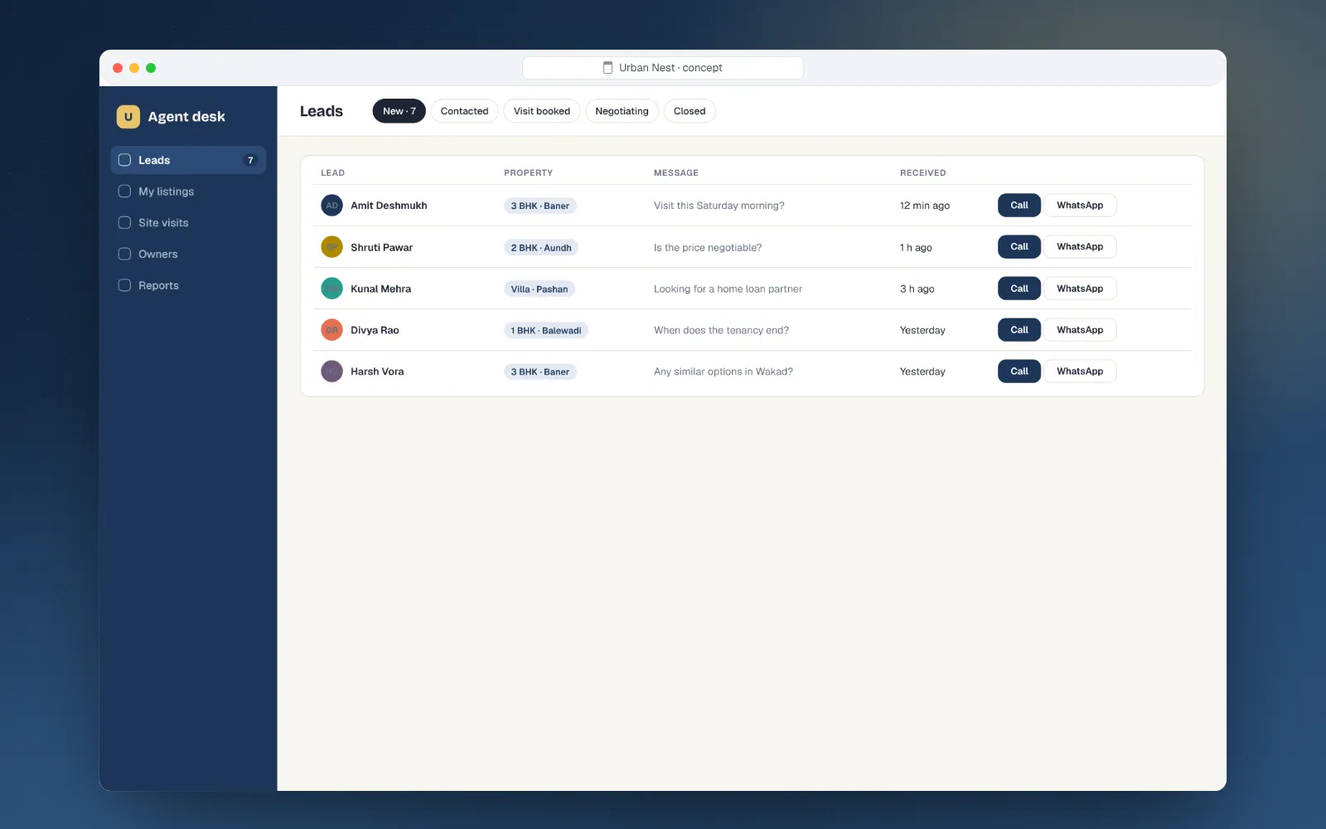Viewport: 1326px width, 829px height.
Task: Click the page icon in the title bar
Action: point(607,68)
